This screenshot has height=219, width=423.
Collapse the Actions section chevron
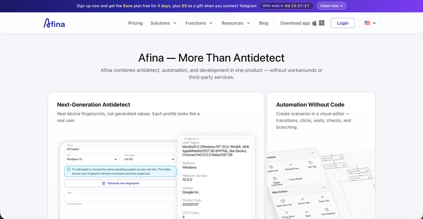click(312, 153)
